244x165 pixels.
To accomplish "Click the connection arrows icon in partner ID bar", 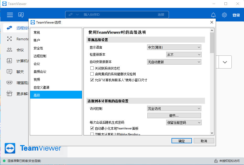I will click(x=71, y=15).
